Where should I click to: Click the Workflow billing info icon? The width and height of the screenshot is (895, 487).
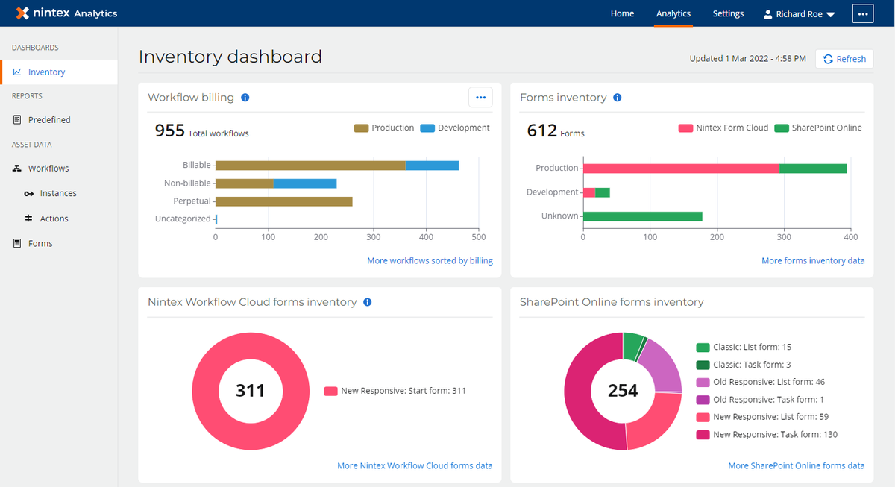point(245,98)
